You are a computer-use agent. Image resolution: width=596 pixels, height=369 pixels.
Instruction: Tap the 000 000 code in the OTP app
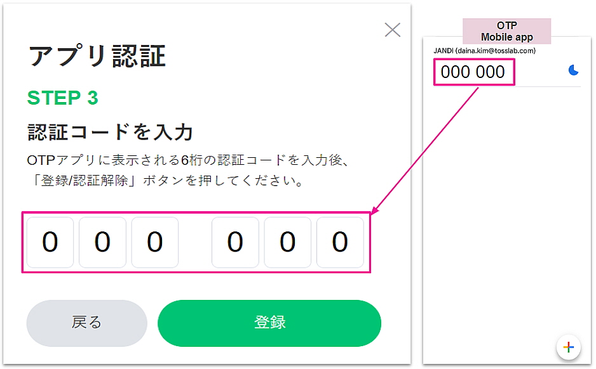pos(473,72)
